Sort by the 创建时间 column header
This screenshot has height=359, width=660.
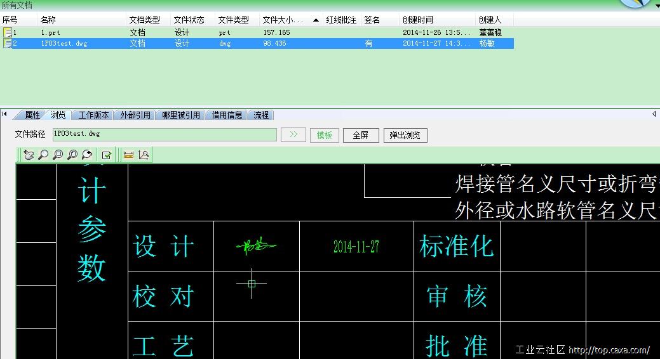(417, 20)
